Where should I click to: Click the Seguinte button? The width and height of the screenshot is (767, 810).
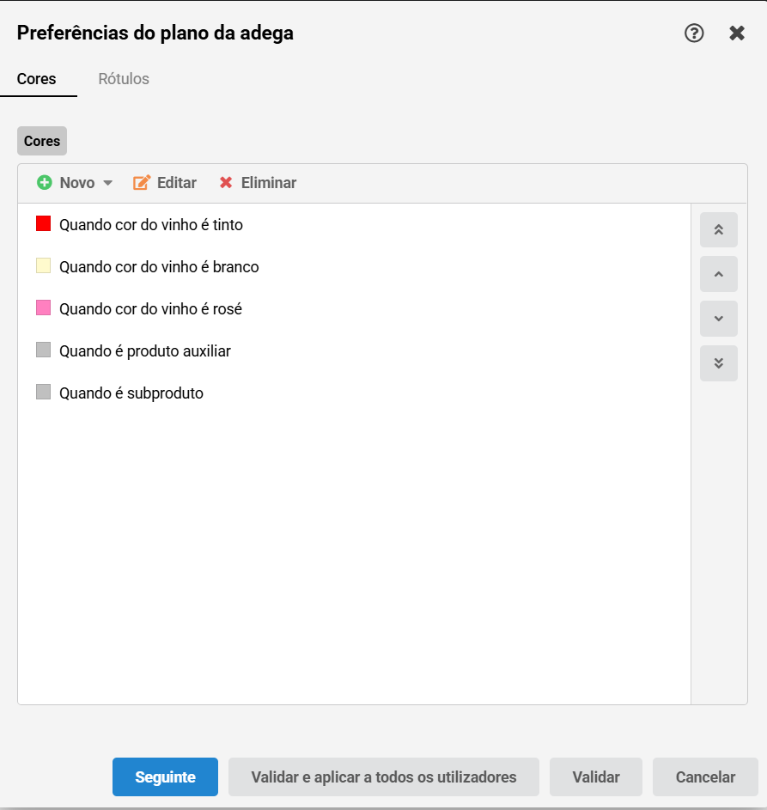tap(165, 777)
